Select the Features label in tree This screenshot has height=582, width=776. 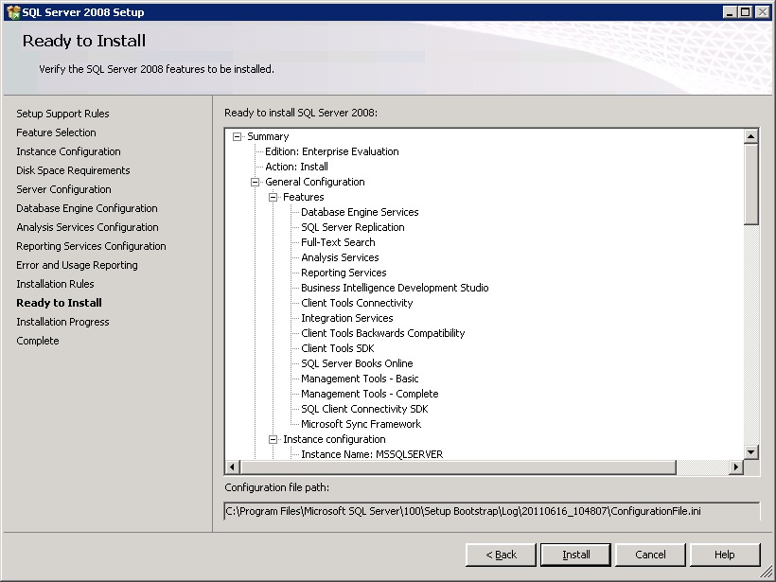click(x=304, y=198)
